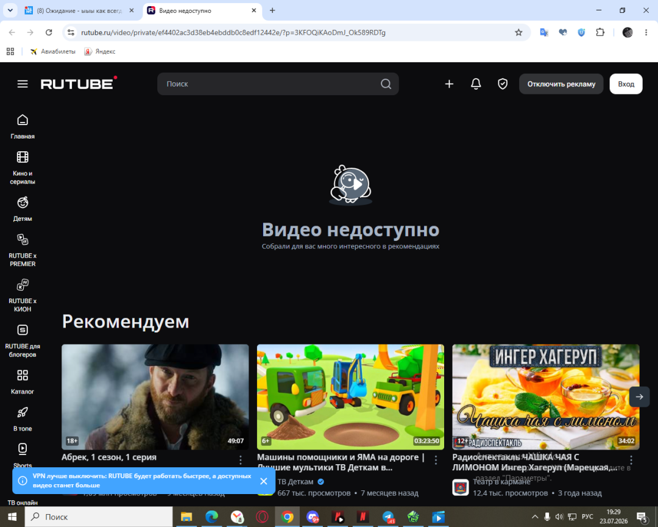Click the shield checkmark icon in header
Viewport: 658px width, 527px height.
[502, 84]
